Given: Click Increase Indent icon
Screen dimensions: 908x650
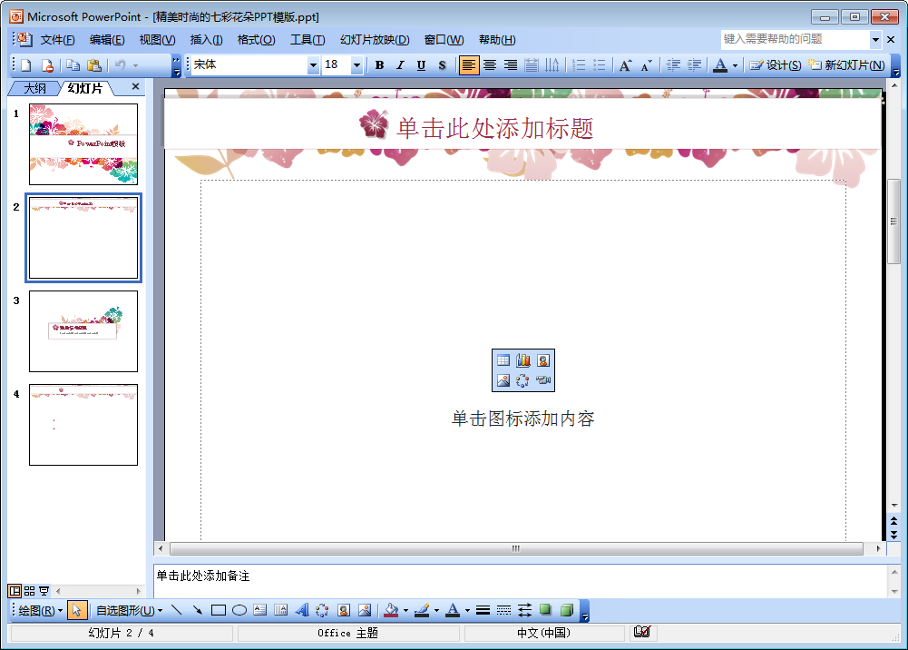Looking at the screenshot, I should tap(694, 64).
